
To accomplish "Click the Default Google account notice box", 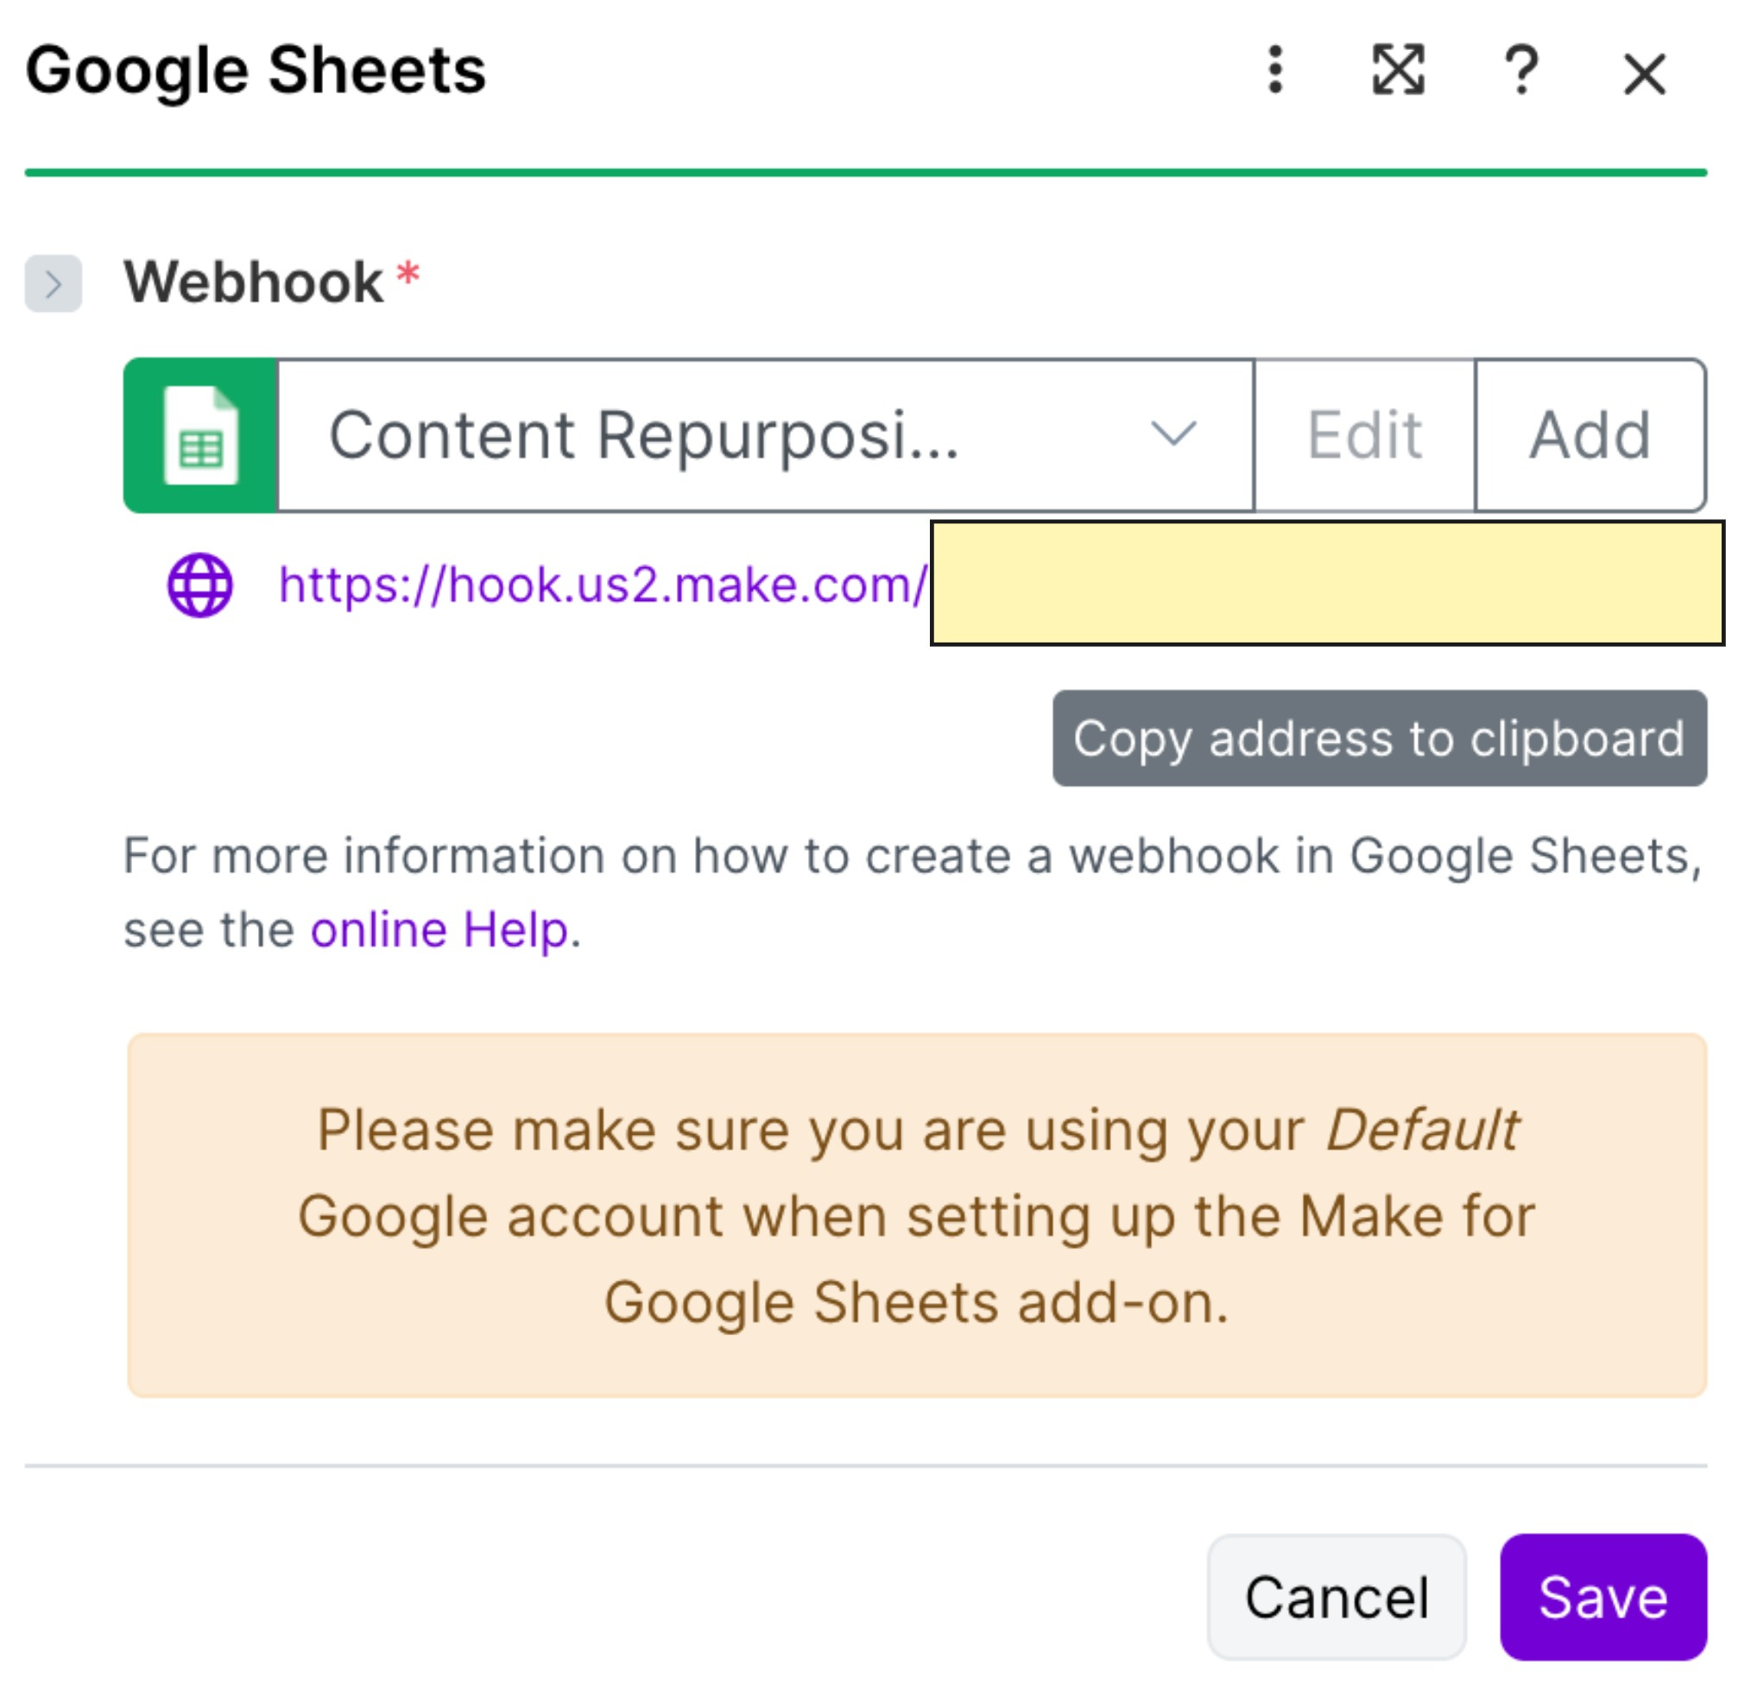I will click(x=916, y=1215).
